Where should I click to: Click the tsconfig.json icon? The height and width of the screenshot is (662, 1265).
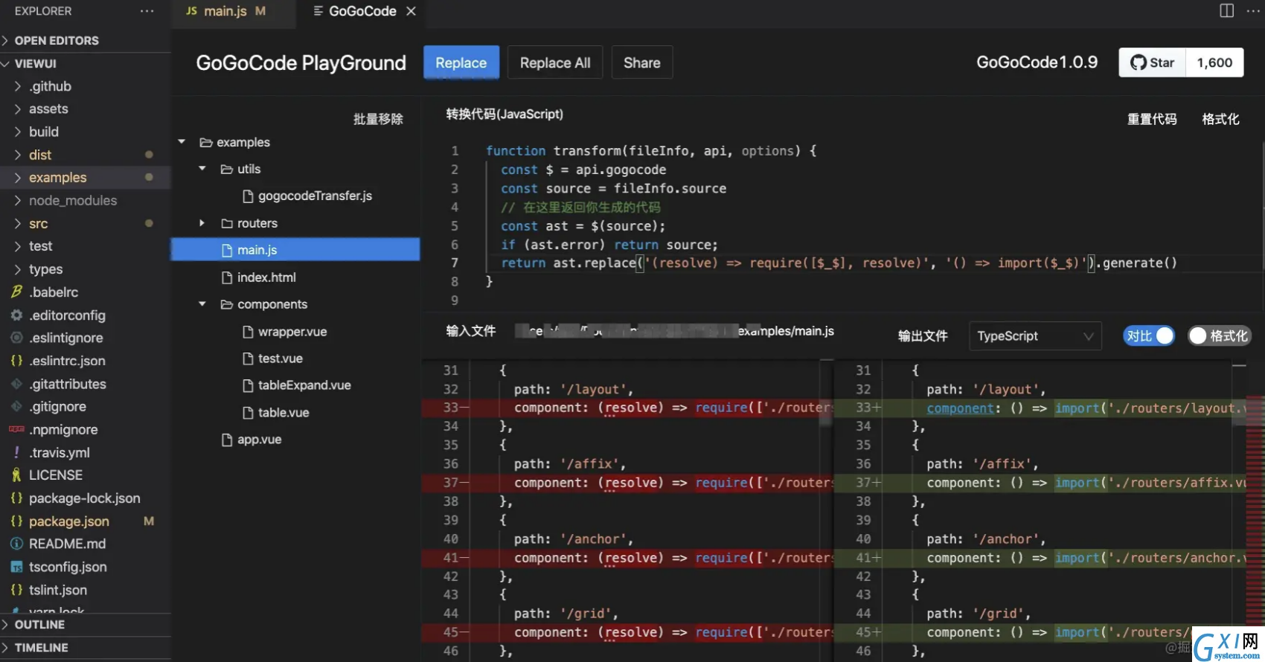(16, 567)
